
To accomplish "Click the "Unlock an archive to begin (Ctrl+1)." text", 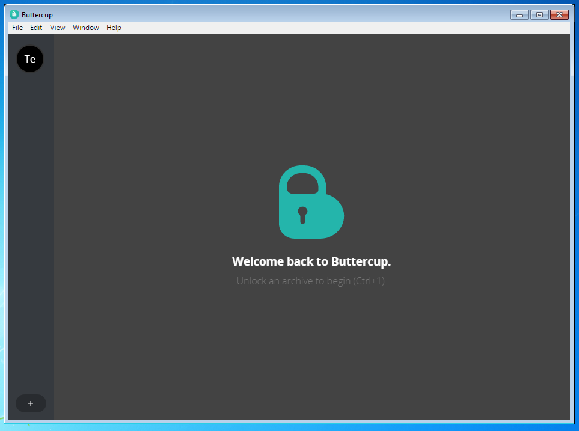I will pyautogui.click(x=311, y=281).
